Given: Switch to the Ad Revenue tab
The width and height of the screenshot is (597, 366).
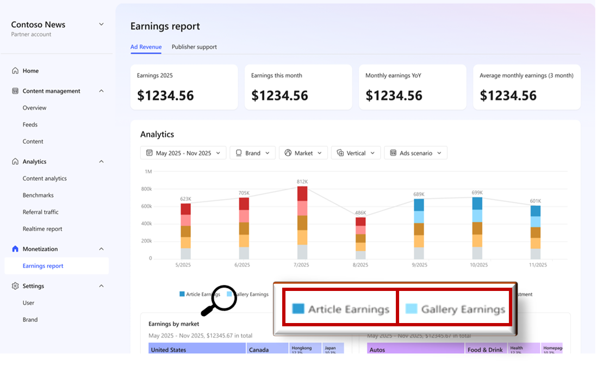Looking at the screenshot, I should click(x=146, y=47).
